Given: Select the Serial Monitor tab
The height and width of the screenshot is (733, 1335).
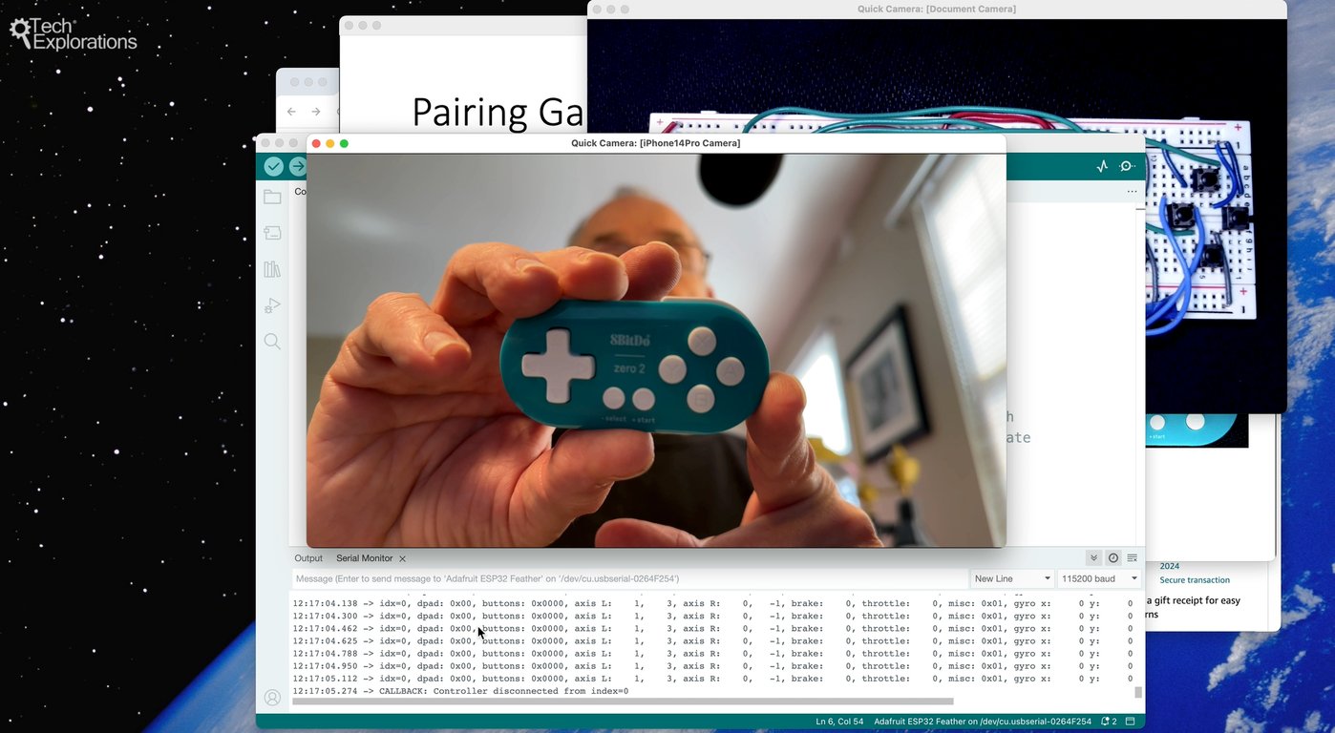Looking at the screenshot, I should [364, 558].
